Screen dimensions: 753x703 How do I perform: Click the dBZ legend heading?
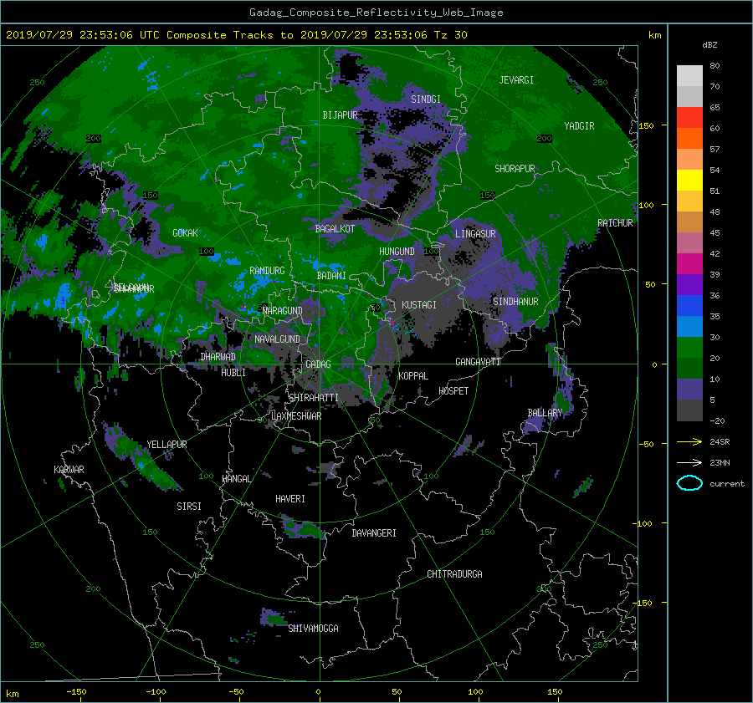pos(709,45)
